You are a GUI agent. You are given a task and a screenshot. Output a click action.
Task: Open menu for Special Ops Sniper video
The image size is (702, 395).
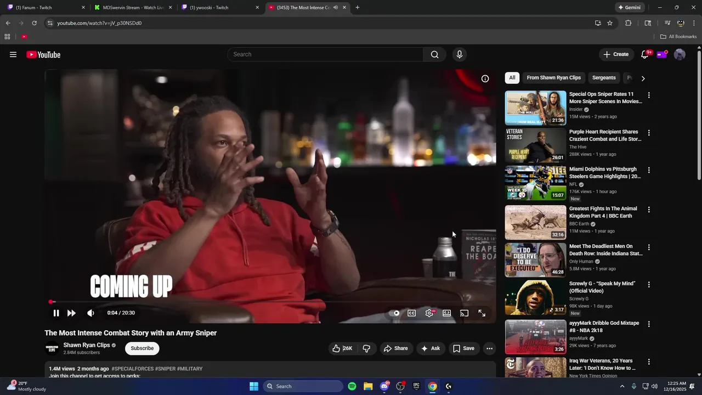(649, 95)
